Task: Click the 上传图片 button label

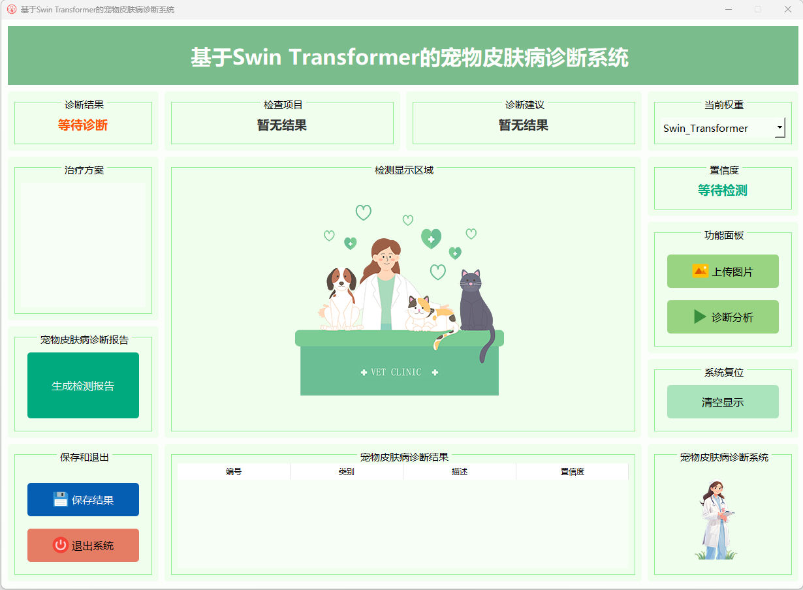Action: click(732, 272)
